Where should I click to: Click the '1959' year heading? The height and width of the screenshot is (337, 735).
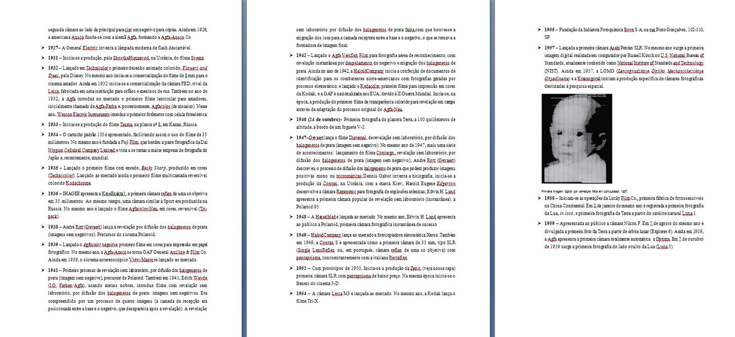click(x=550, y=223)
